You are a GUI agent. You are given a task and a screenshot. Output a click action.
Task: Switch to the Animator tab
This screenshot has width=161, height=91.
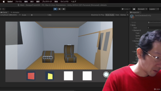[15, 12]
